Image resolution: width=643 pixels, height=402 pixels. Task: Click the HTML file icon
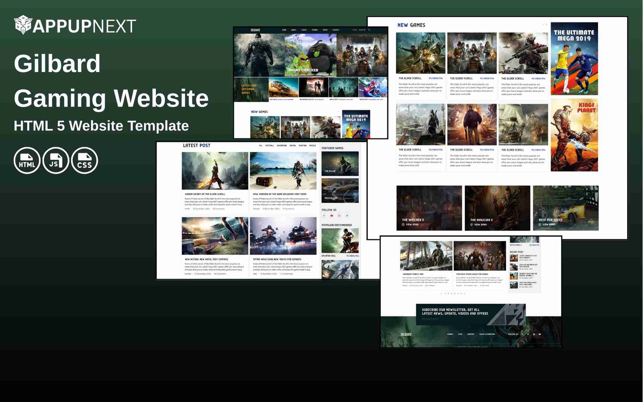pos(27,160)
